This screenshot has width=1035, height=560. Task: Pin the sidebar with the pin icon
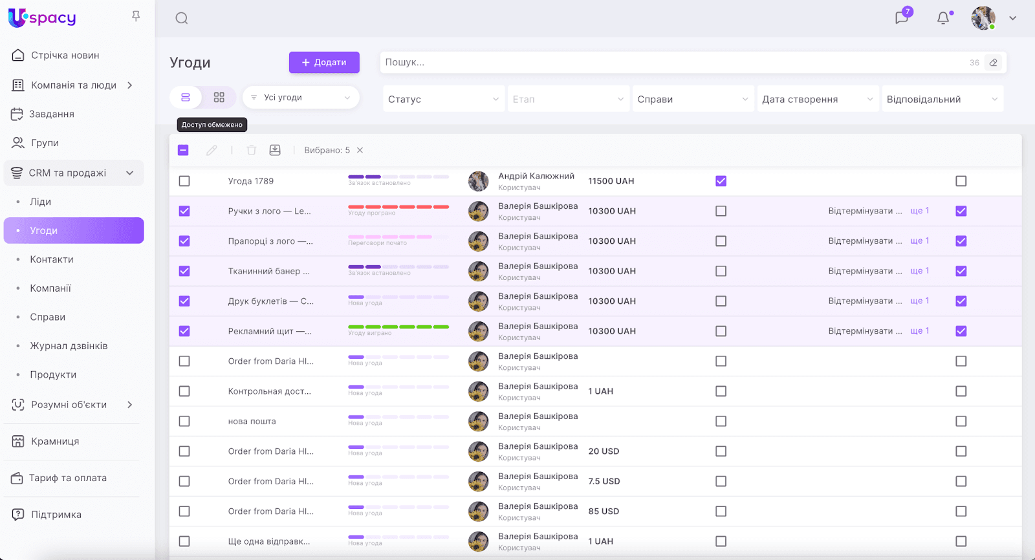(136, 16)
